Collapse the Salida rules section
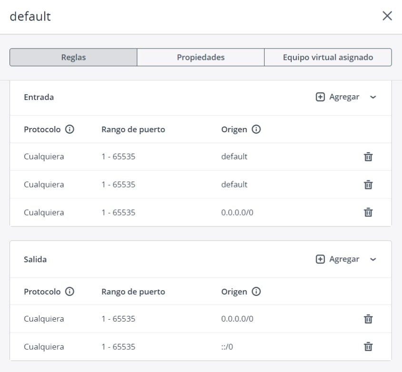The image size is (402, 372). click(x=373, y=259)
